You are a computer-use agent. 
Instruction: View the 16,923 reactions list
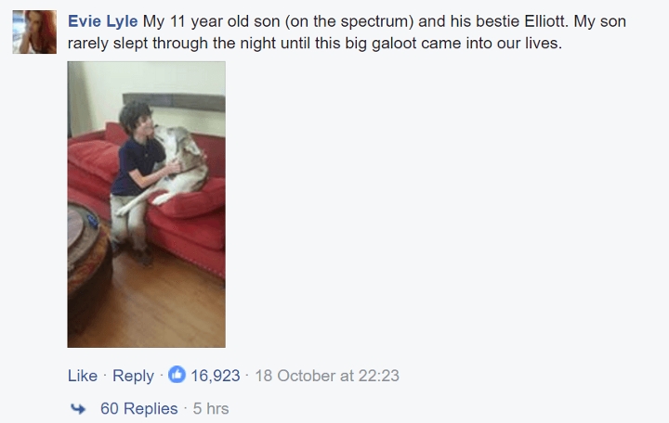[x=216, y=376]
